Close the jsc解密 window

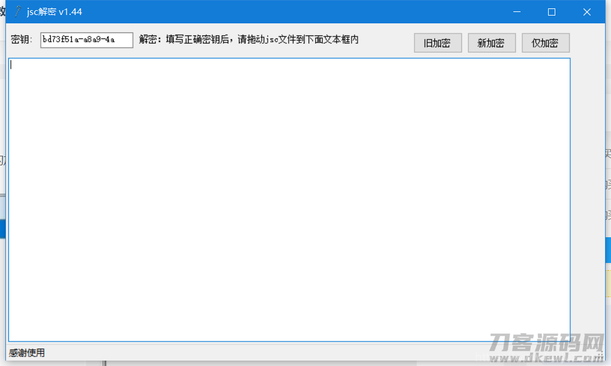(x=587, y=12)
